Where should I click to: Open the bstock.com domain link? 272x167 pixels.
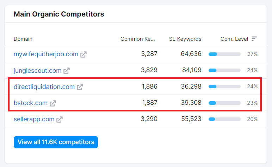(x=31, y=103)
